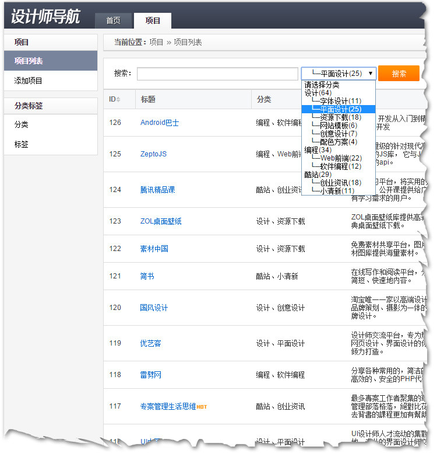The width and height of the screenshot is (437, 467).
Task: Click the ZeptoJS title link
Action: (153, 154)
